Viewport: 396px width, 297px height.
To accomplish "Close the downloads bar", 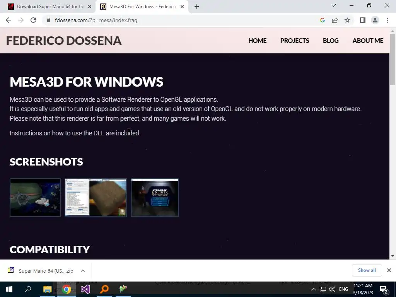I will click(x=389, y=270).
